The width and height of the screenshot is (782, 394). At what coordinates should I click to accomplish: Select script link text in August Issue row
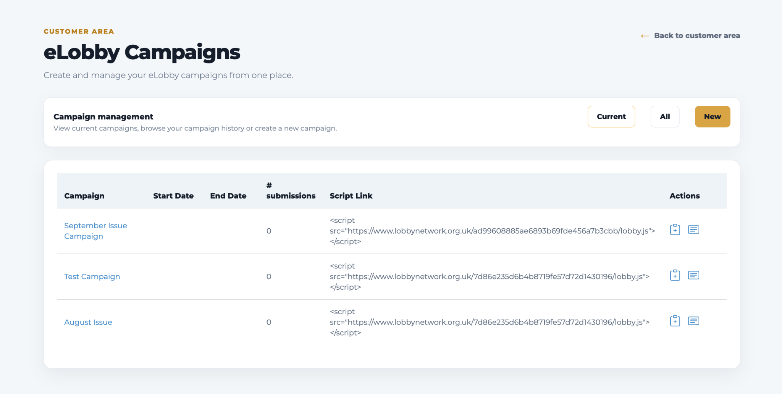[490, 322]
